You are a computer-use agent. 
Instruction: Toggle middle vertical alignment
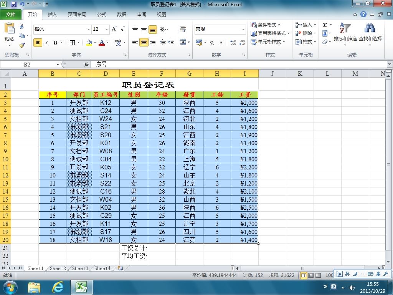click(144, 29)
